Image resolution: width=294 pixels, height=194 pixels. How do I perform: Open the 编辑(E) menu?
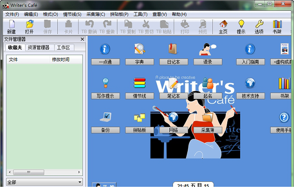31,14
